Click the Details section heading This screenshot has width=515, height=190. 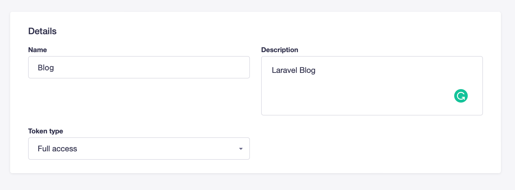point(42,31)
